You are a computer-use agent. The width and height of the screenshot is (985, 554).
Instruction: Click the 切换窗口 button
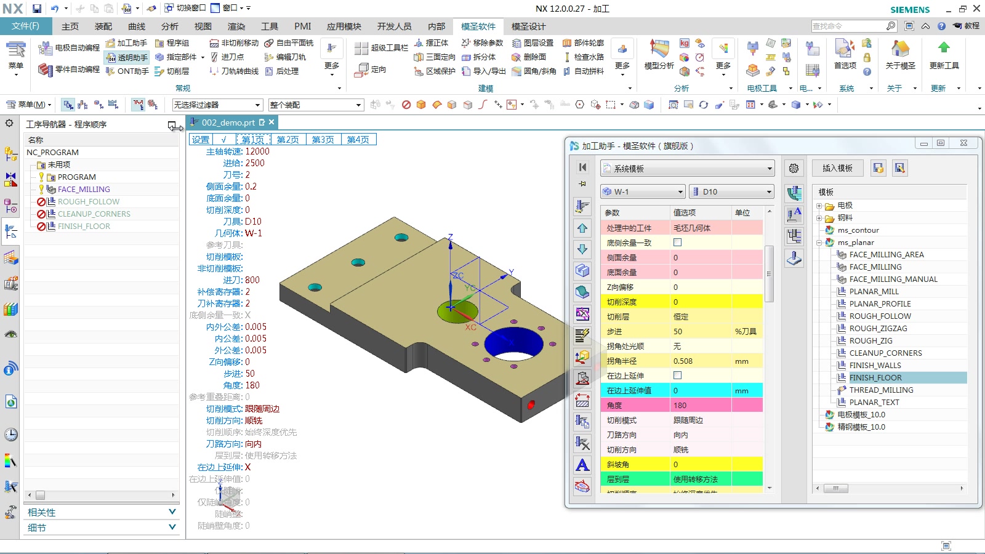coord(185,8)
